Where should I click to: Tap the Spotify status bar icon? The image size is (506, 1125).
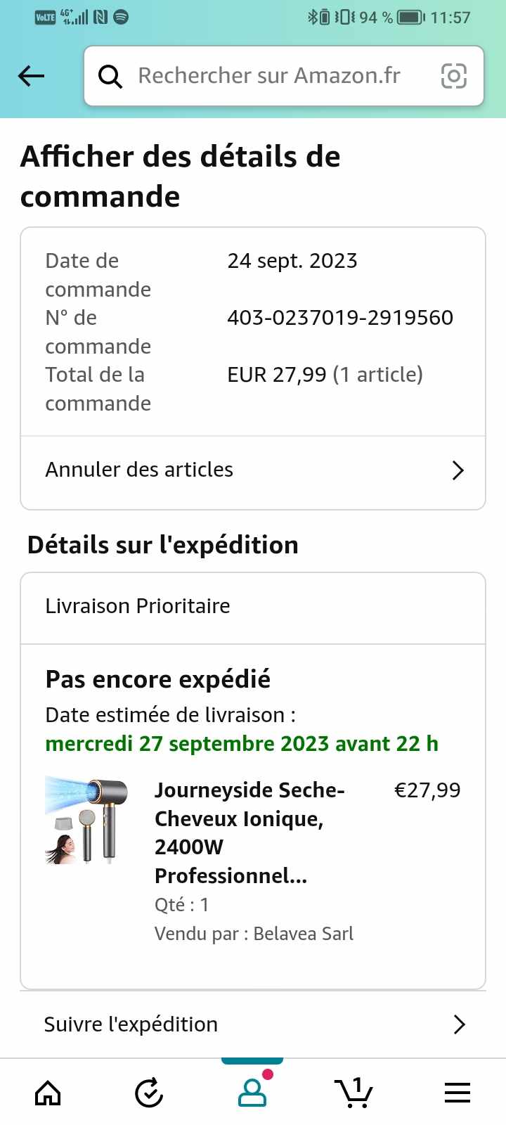[121, 17]
